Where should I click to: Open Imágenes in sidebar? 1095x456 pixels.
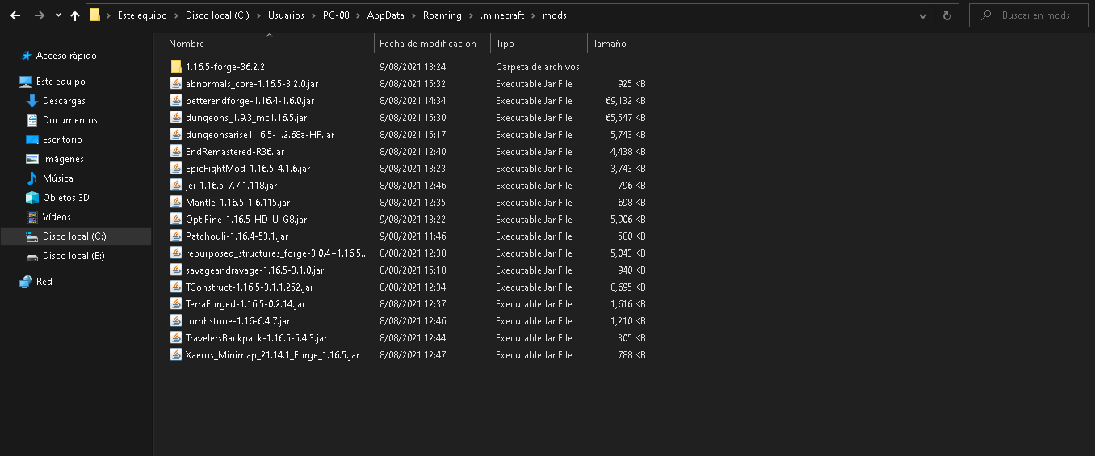coord(63,159)
